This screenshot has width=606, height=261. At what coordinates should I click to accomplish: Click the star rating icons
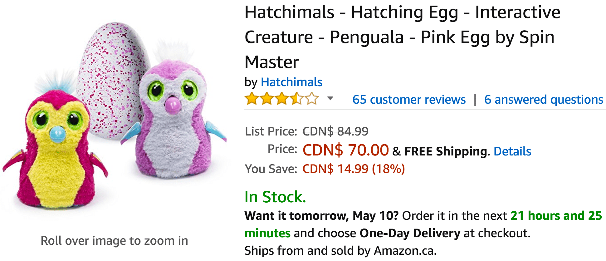point(281,99)
